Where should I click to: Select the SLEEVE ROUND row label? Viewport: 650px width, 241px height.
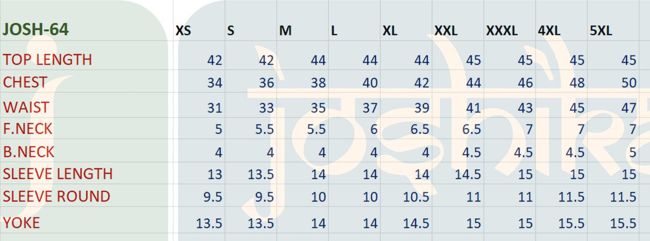(x=56, y=196)
